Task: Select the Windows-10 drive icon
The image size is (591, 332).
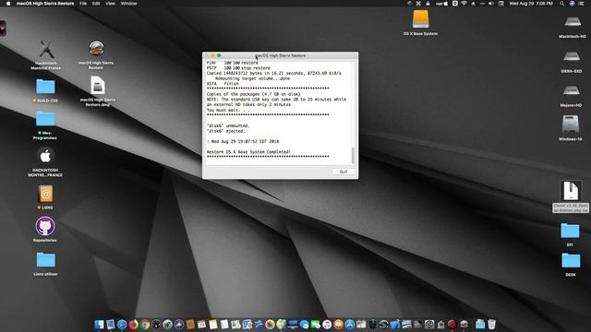Action: click(x=571, y=125)
